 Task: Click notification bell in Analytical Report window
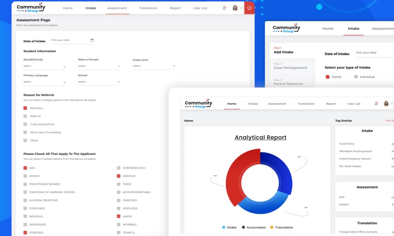tap(376, 104)
